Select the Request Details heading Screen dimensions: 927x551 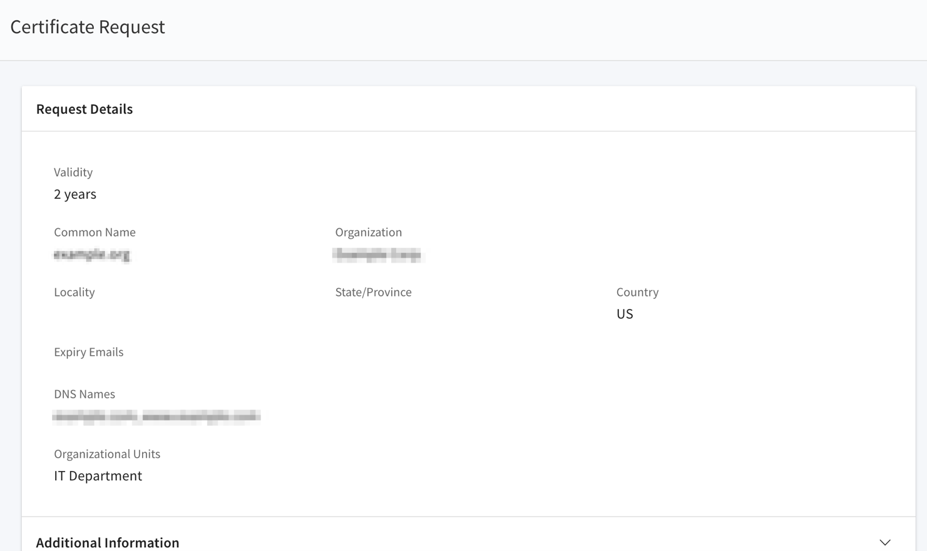coord(85,109)
